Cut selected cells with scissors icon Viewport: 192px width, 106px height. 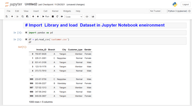coord(18,16)
